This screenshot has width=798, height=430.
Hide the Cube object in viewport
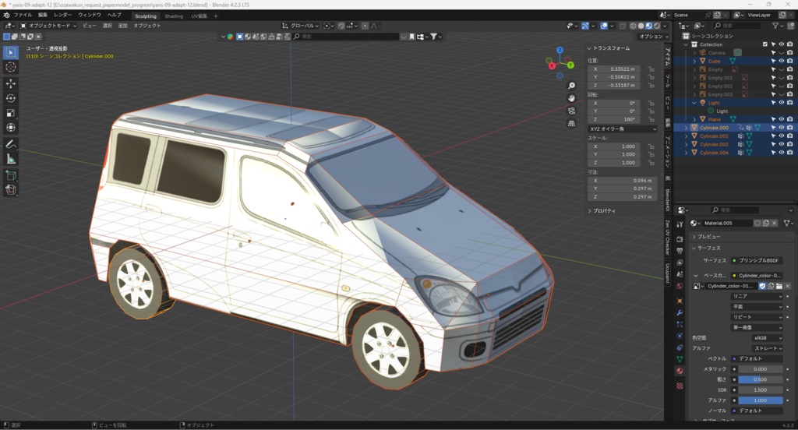click(781, 61)
